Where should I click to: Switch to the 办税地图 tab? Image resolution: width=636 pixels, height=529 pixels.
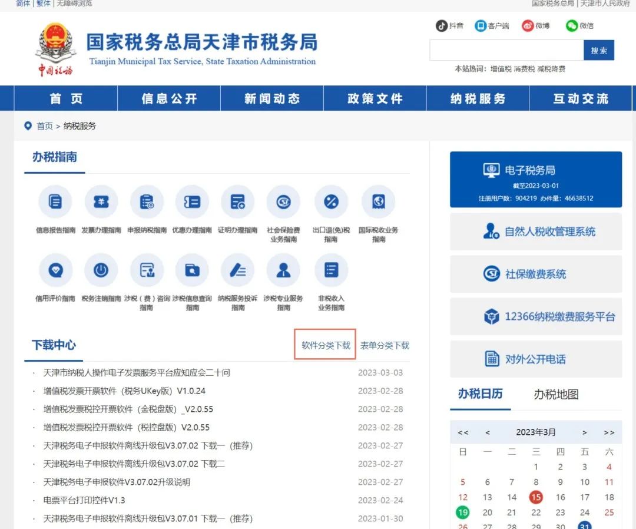(555, 394)
